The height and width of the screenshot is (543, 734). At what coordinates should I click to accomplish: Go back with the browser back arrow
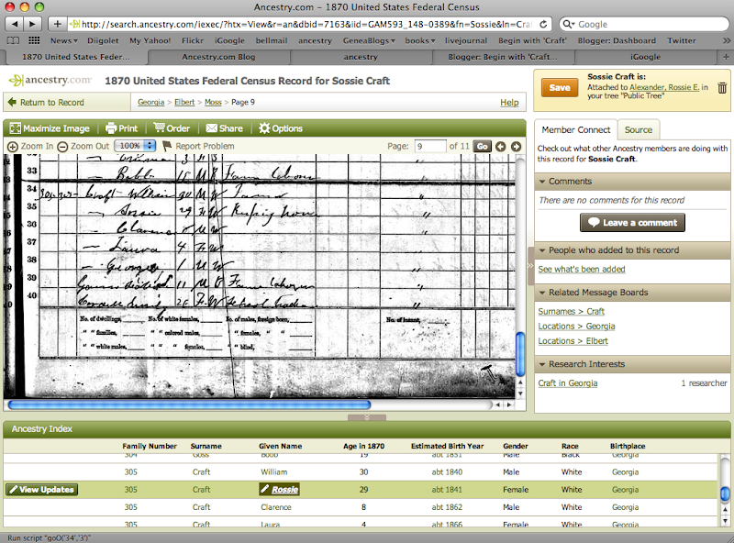point(15,24)
